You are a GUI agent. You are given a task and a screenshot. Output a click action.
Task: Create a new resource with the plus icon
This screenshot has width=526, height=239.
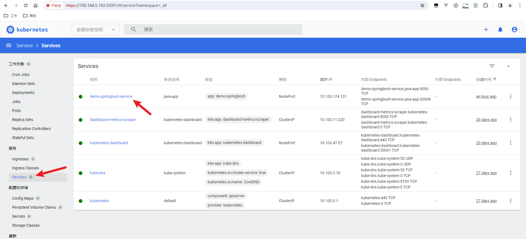point(486,29)
